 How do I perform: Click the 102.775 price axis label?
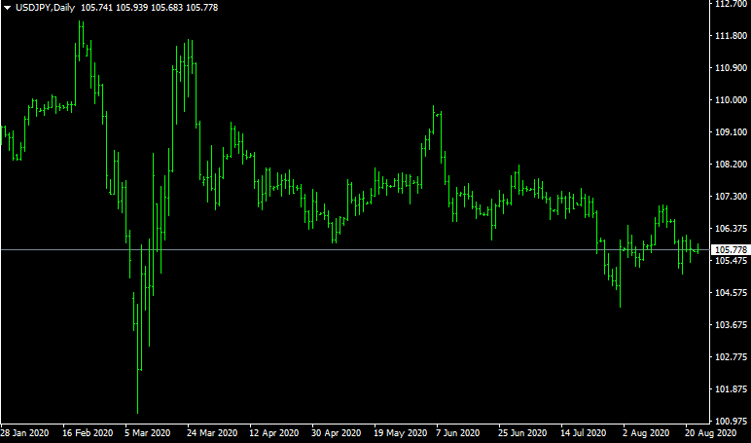731,356
